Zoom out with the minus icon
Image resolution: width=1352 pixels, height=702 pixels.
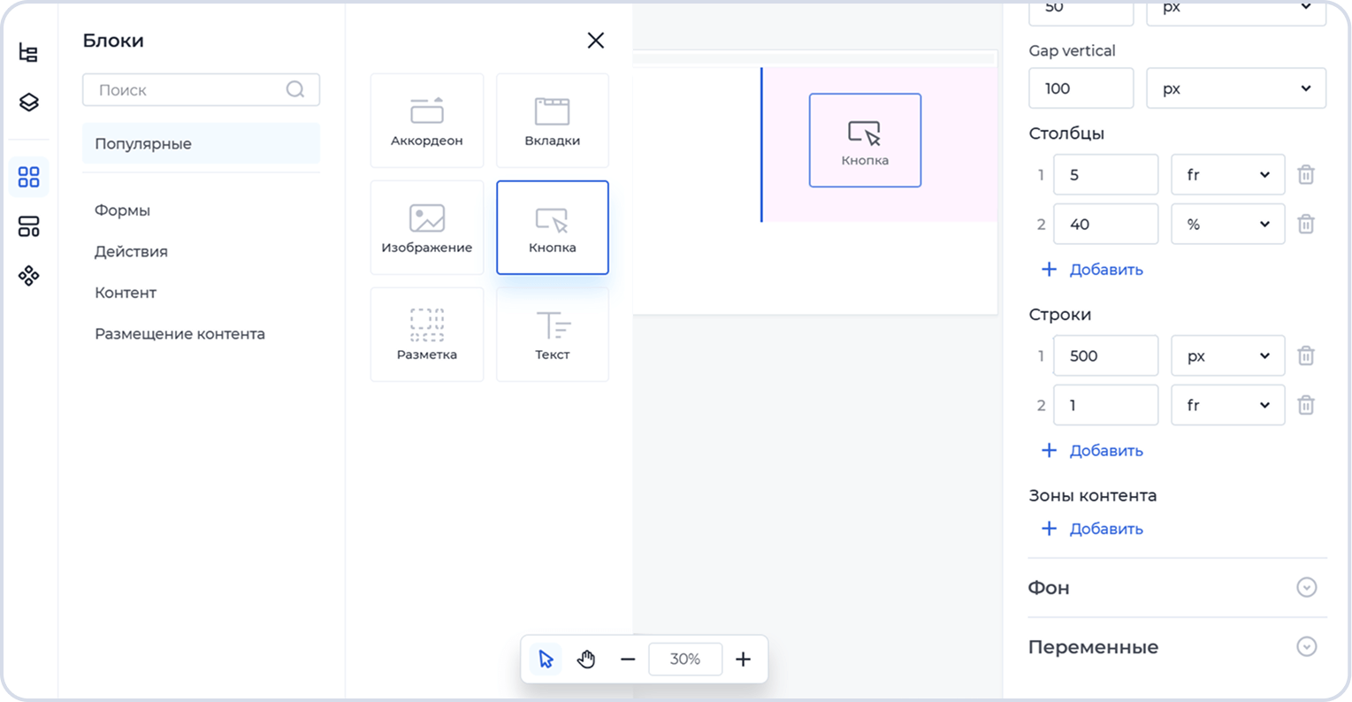click(x=628, y=659)
